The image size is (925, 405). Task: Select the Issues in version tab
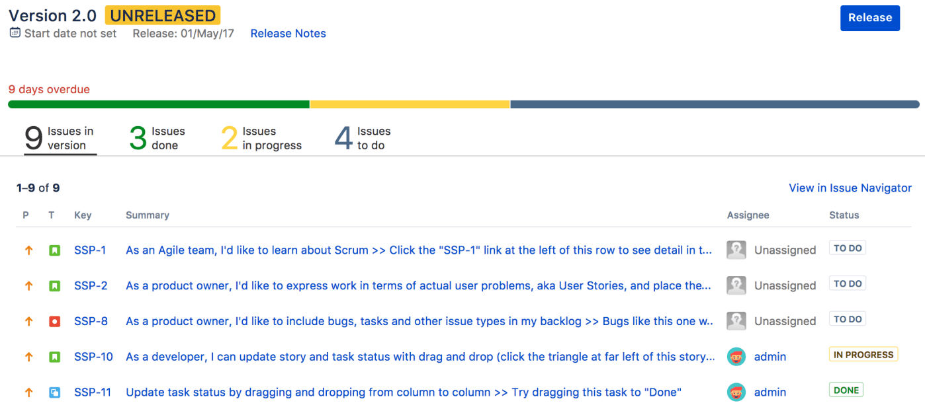(60, 138)
